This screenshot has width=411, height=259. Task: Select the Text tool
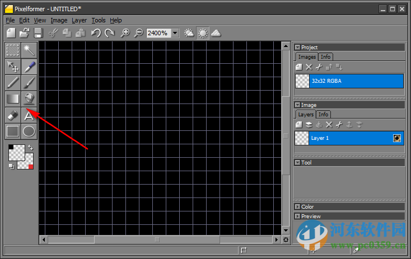pos(29,115)
